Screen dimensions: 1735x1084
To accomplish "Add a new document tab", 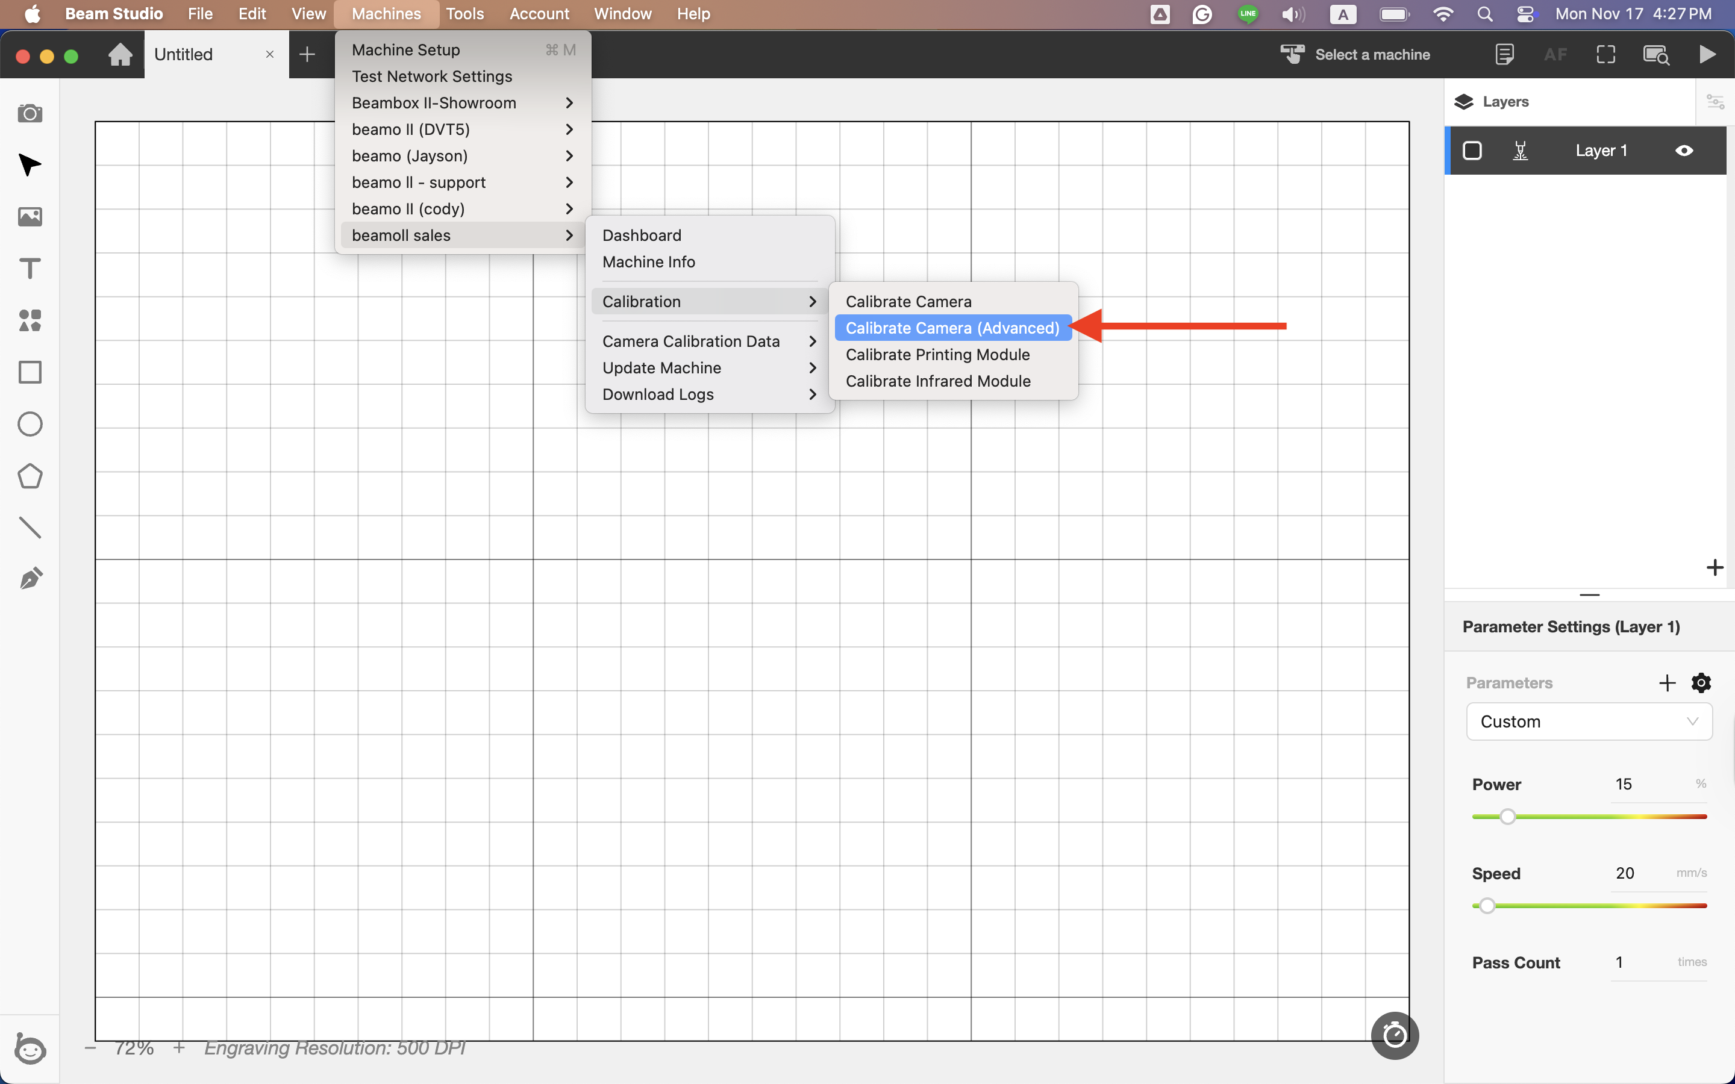I will [307, 54].
